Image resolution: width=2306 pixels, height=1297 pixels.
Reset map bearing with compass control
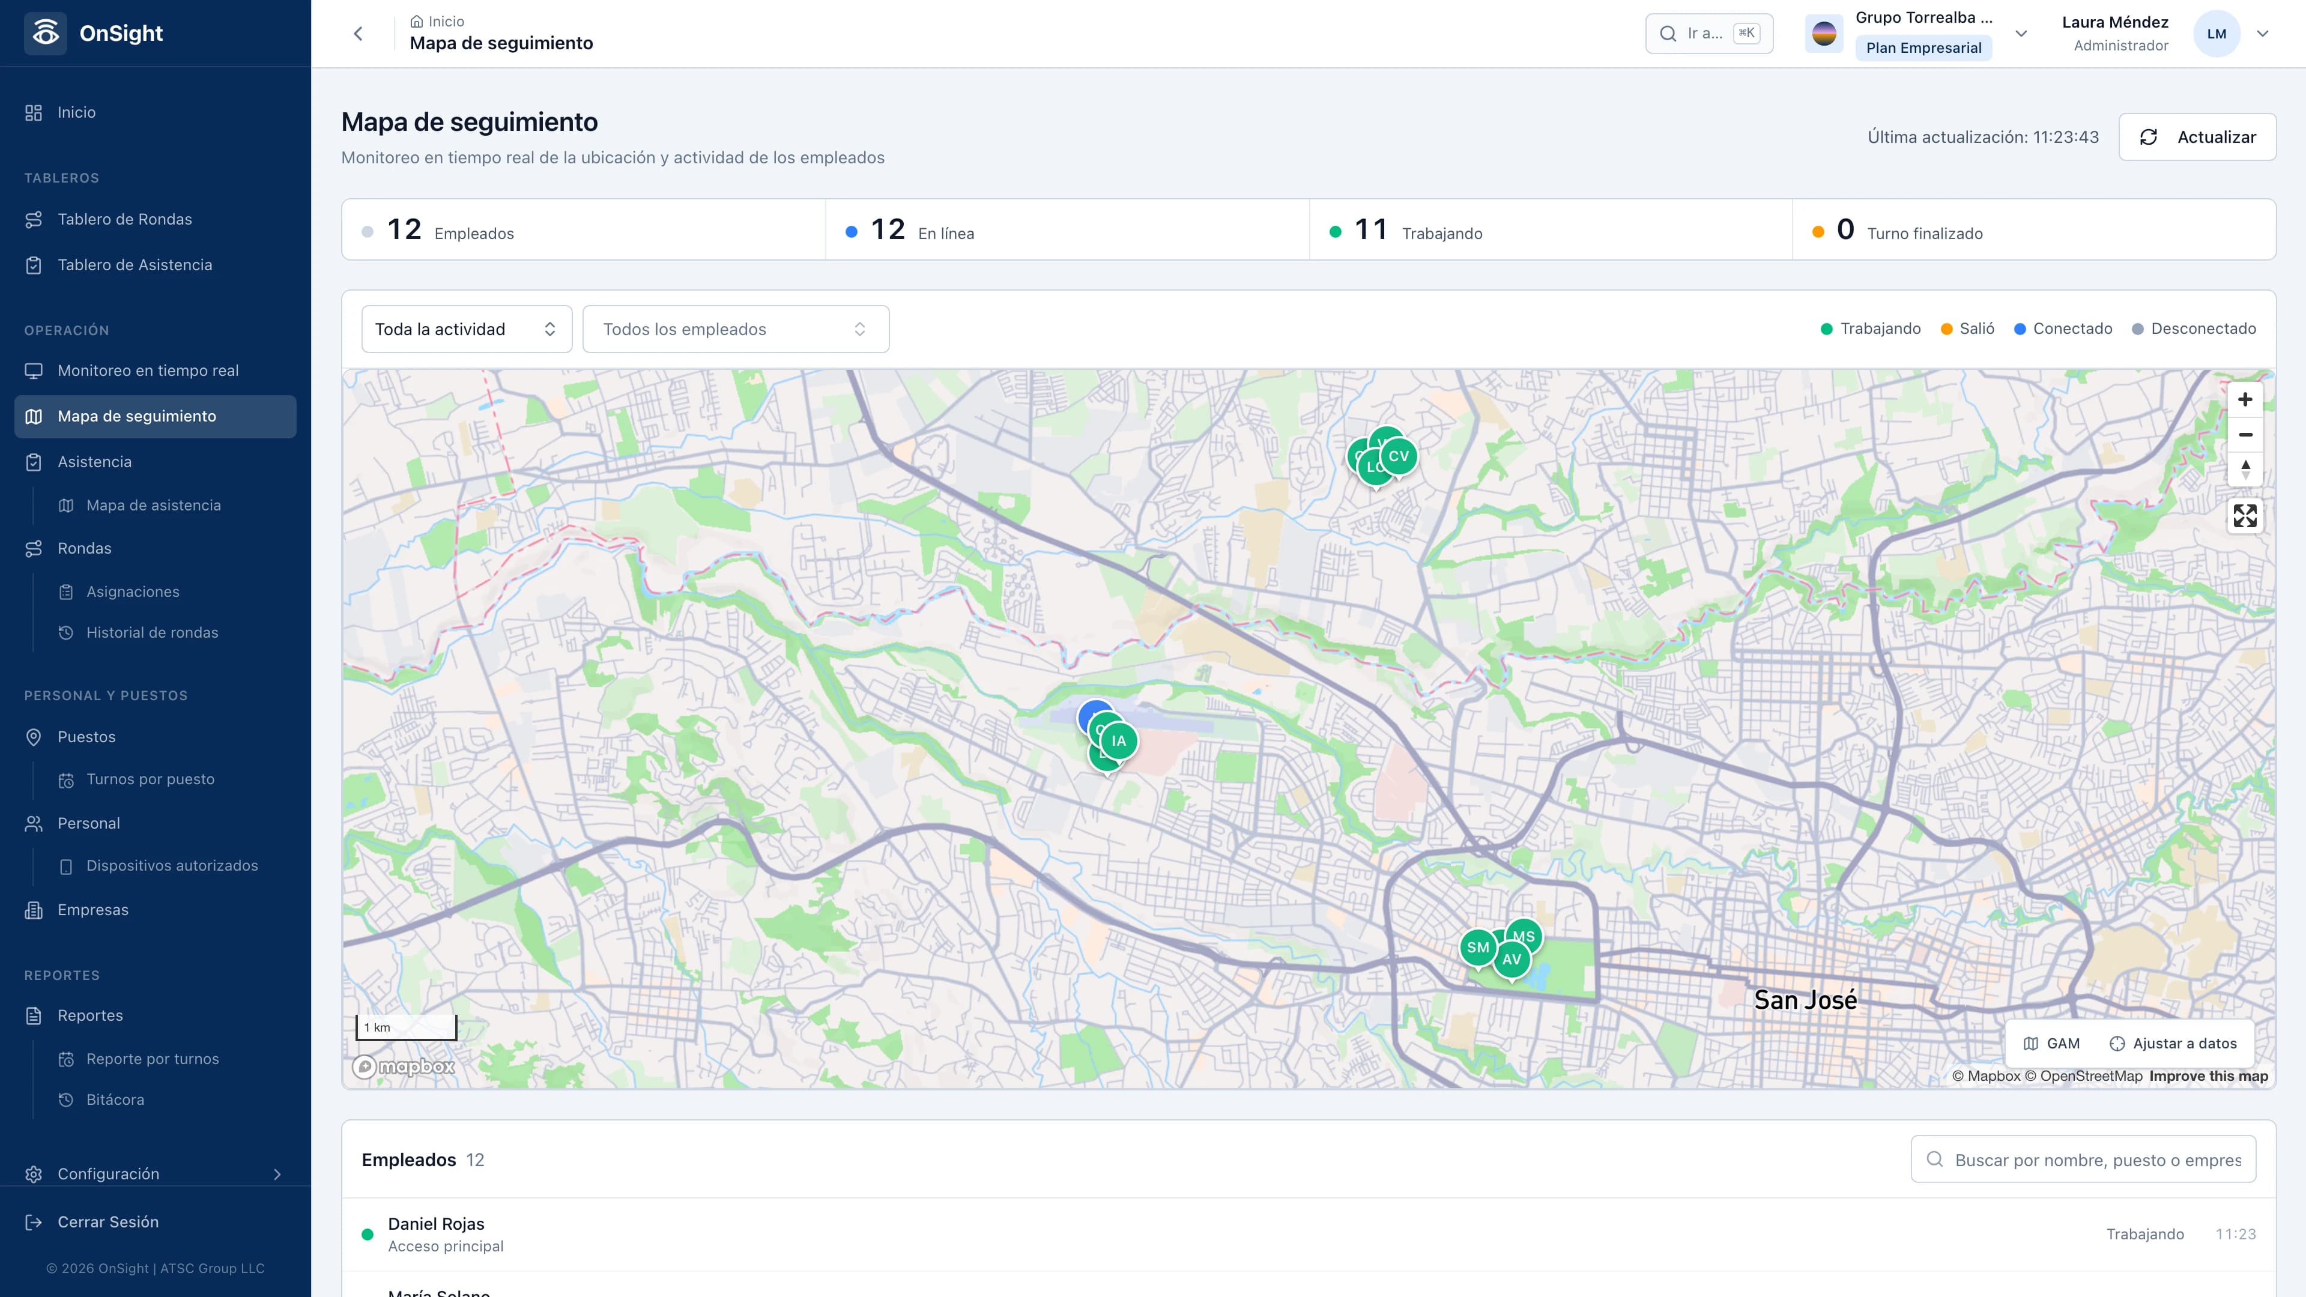pyautogui.click(x=2244, y=469)
